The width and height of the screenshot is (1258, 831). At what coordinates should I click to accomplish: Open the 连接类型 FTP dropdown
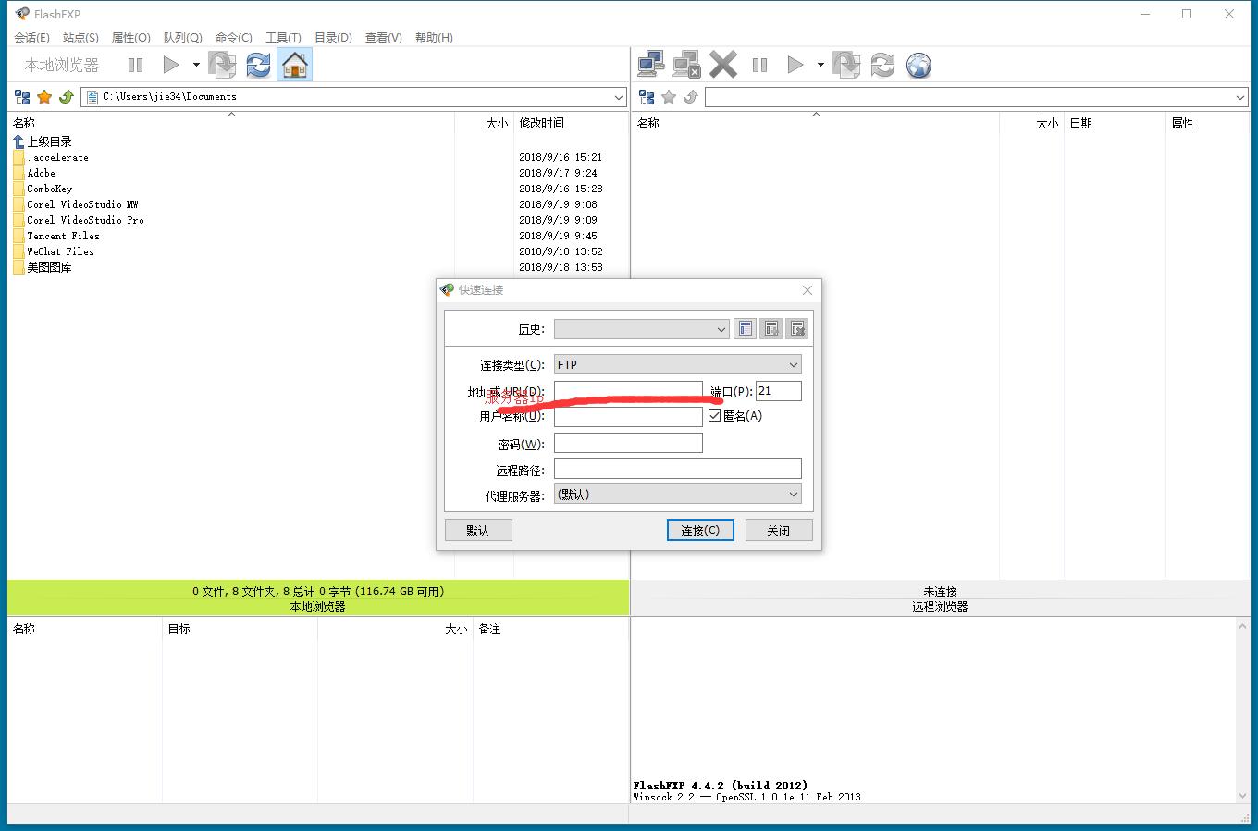[677, 364]
